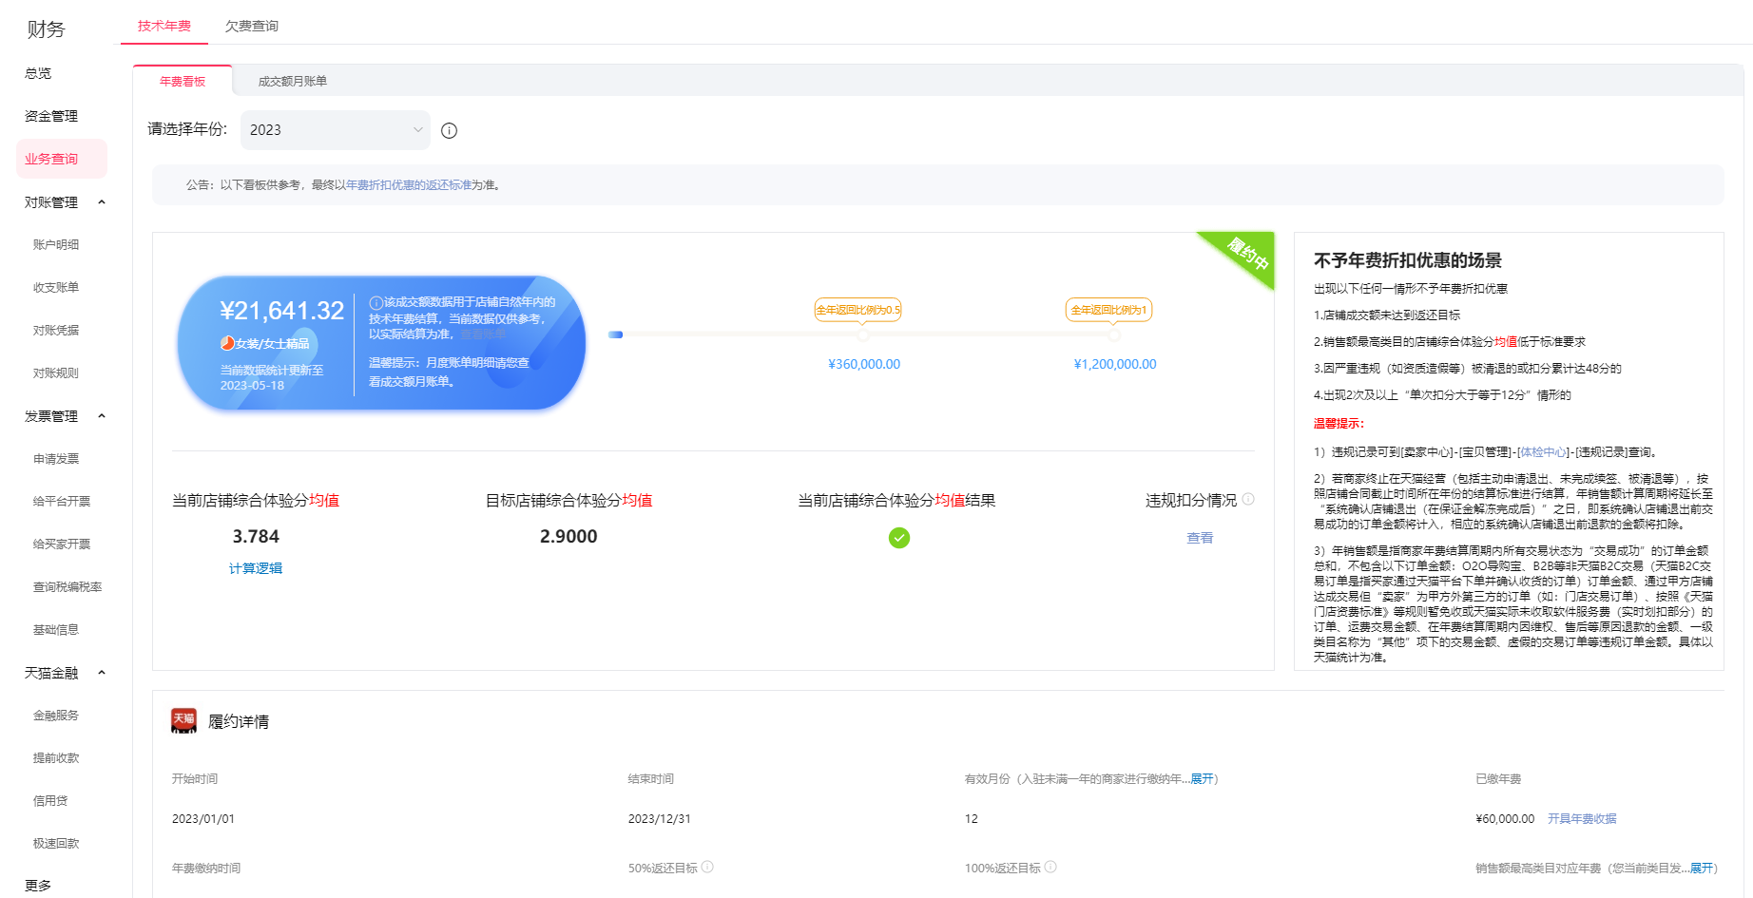Collapse the 对账管理 sidebar section
This screenshot has width=1753, height=898.
pyautogui.click(x=102, y=202)
